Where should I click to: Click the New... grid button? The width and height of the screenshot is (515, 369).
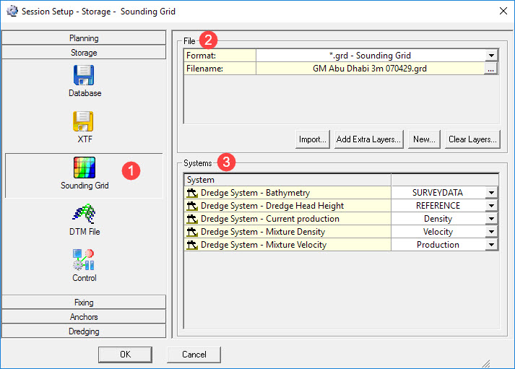tap(424, 139)
